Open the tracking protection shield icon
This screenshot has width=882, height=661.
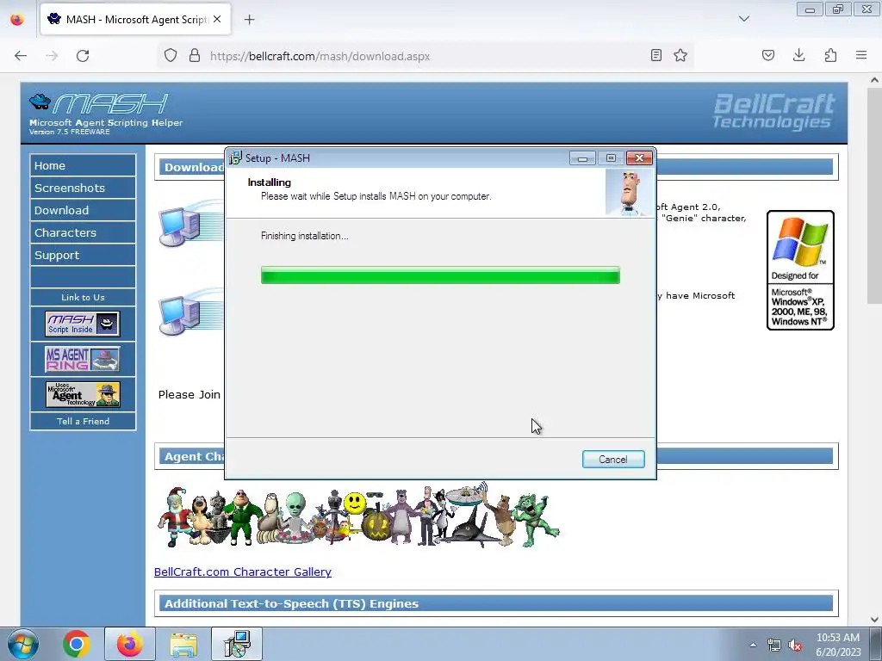(171, 56)
